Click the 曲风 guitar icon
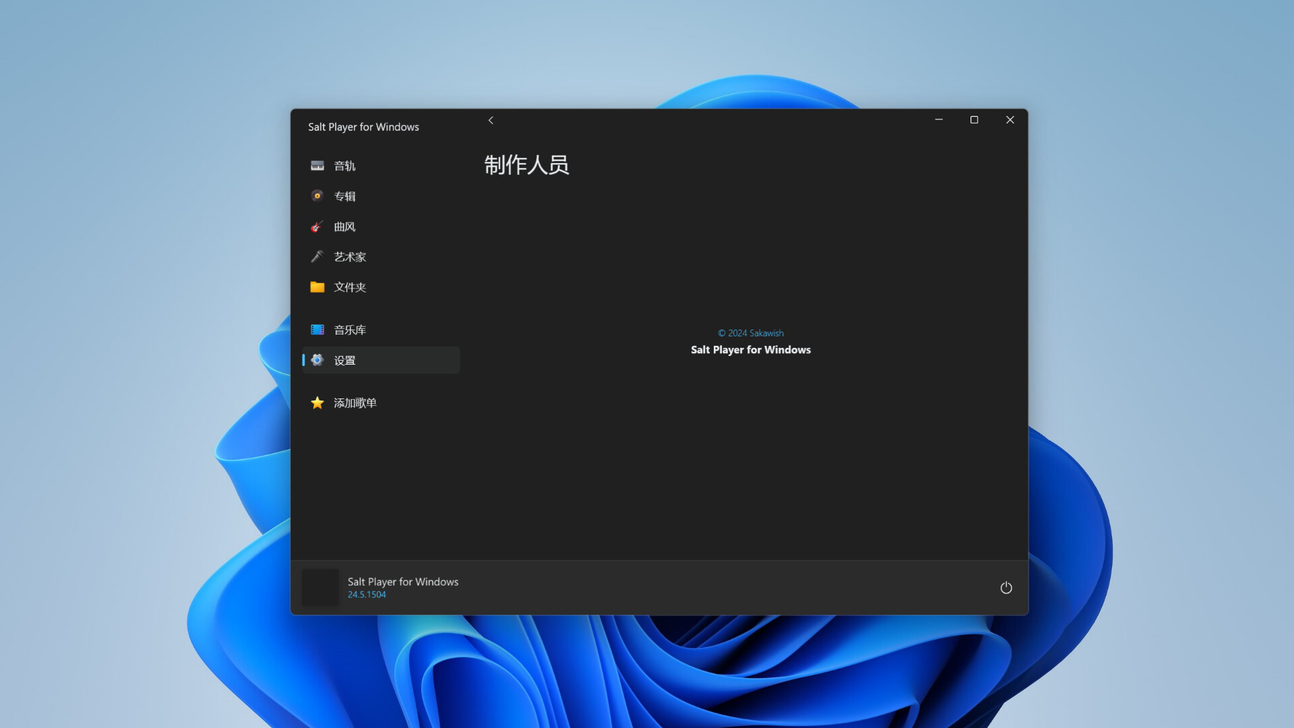Screen dimensions: 1294x728 pos(317,226)
